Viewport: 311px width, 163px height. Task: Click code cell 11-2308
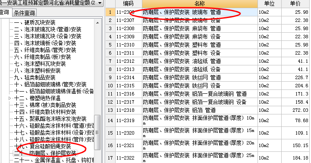[129, 28]
